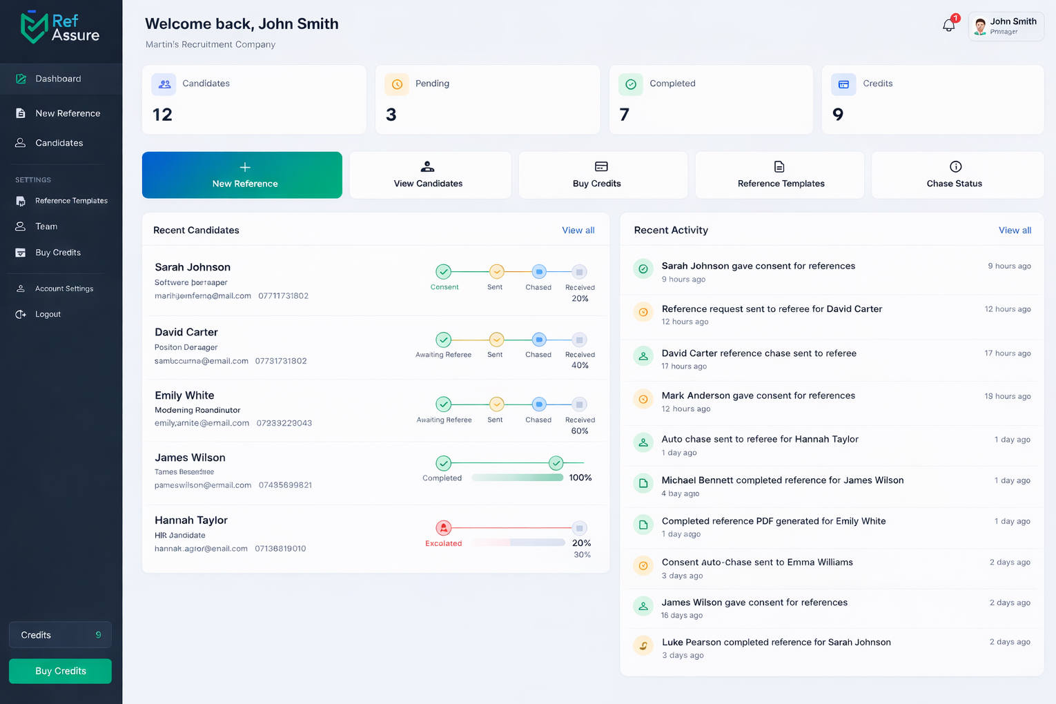This screenshot has height=704, width=1056.
Task: Click the New Reference button
Action: pyautogui.click(x=242, y=175)
